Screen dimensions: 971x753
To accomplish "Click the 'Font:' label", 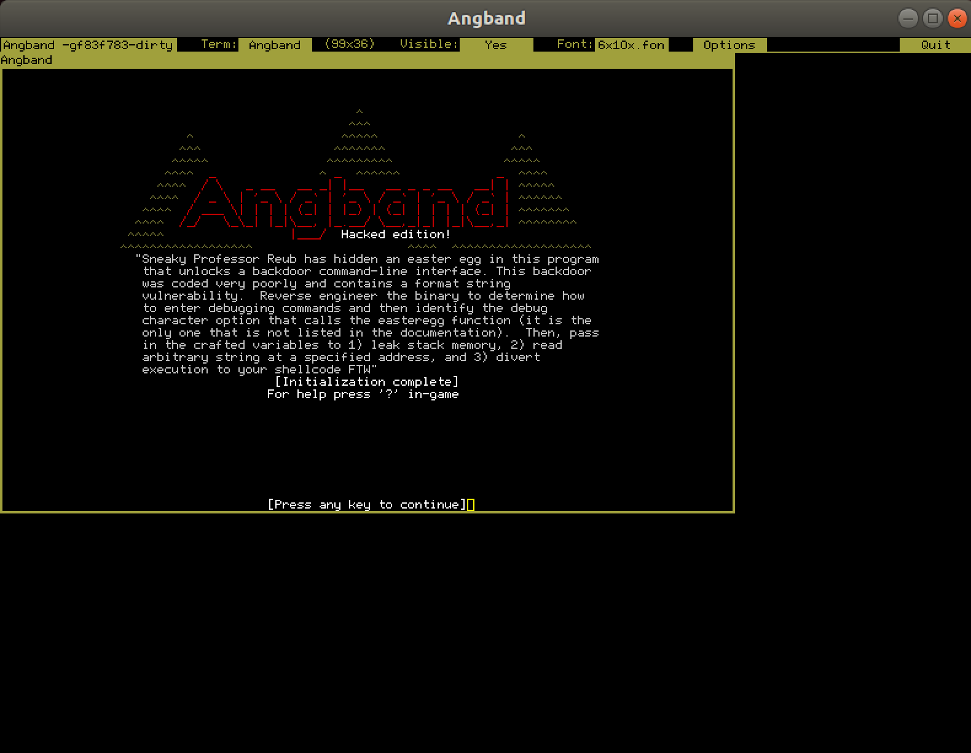I will 575,44.
